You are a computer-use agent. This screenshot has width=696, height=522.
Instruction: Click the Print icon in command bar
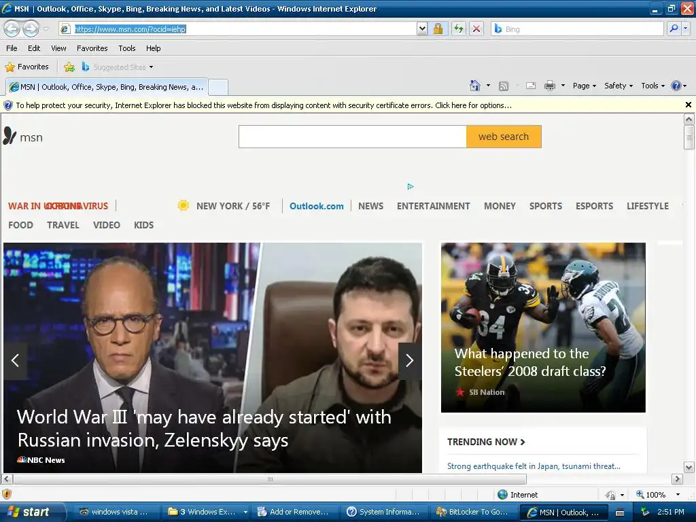point(550,86)
